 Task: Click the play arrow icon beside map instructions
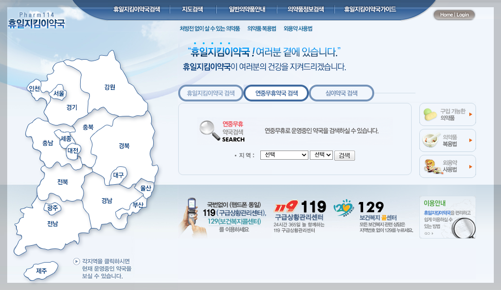(76, 262)
